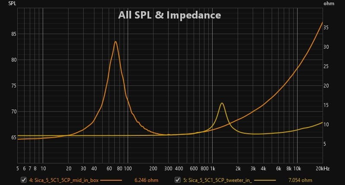Click the 6.246 ohm readout value
The width and height of the screenshot is (345, 185).
pyautogui.click(x=146, y=180)
